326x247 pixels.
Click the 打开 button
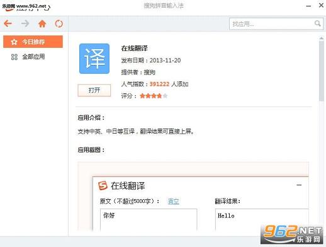tap(94, 90)
